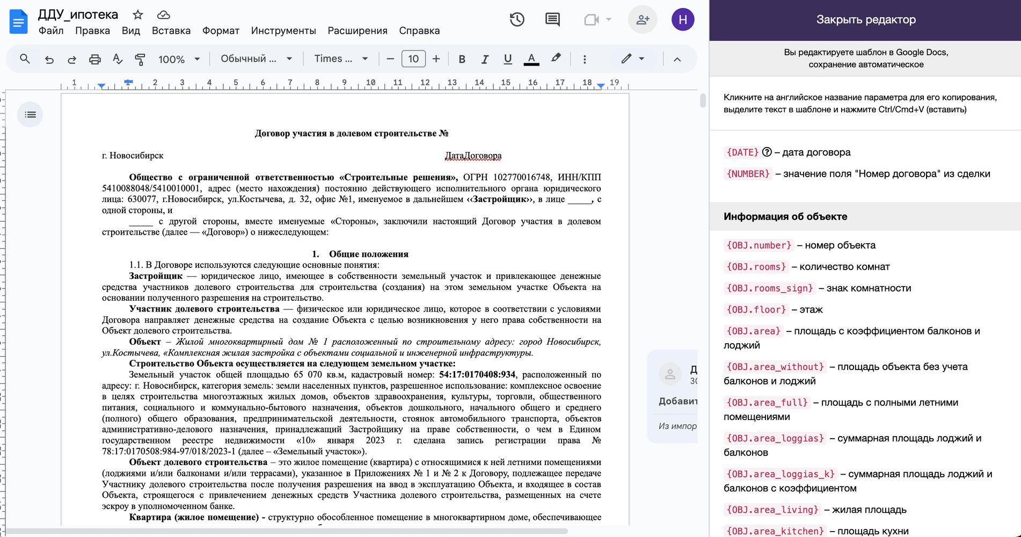This screenshot has height=537, width=1021.
Task: Open the comments panel icon
Action: pyautogui.click(x=552, y=20)
